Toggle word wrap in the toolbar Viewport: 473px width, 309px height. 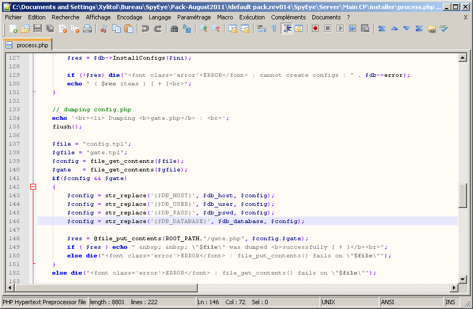coord(261,29)
